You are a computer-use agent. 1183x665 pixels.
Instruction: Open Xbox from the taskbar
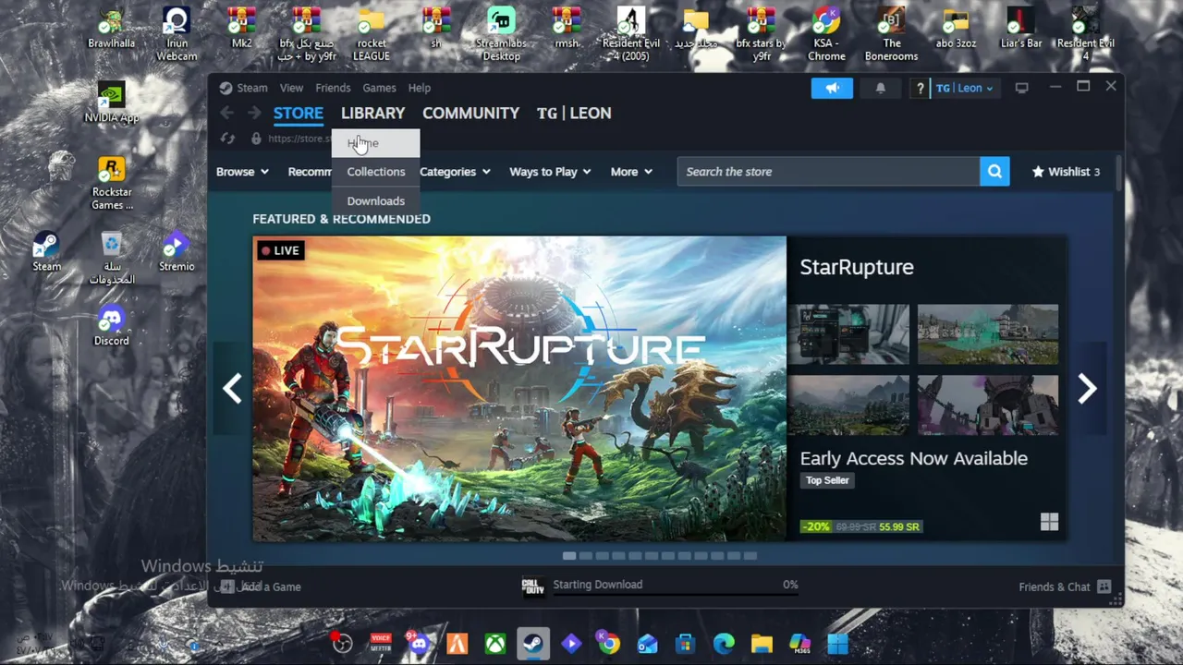495,644
